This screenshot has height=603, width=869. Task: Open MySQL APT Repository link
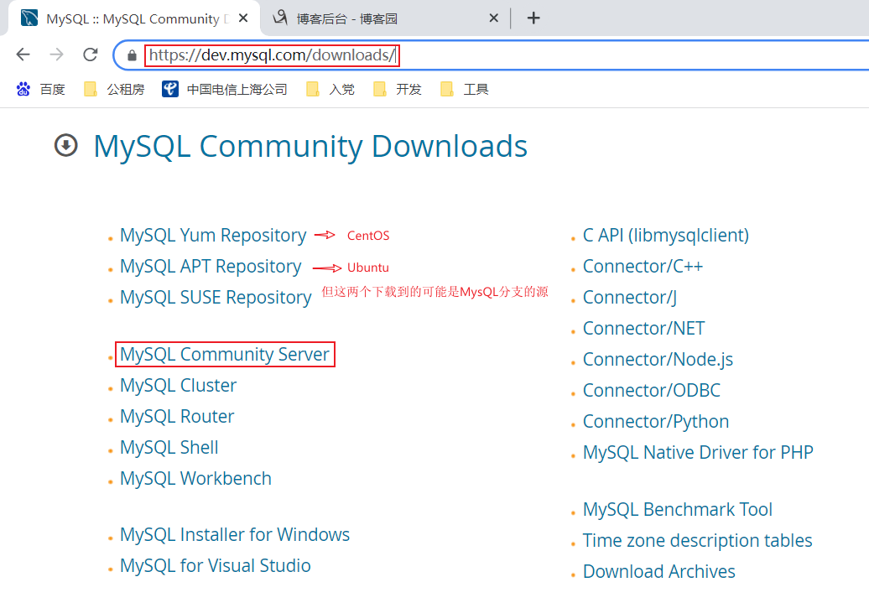[x=211, y=267]
